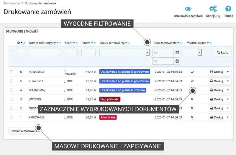Click the Do date input

tap(163, 61)
